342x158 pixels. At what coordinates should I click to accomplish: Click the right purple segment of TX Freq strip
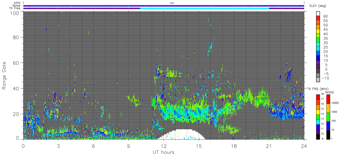[x=287, y=8]
